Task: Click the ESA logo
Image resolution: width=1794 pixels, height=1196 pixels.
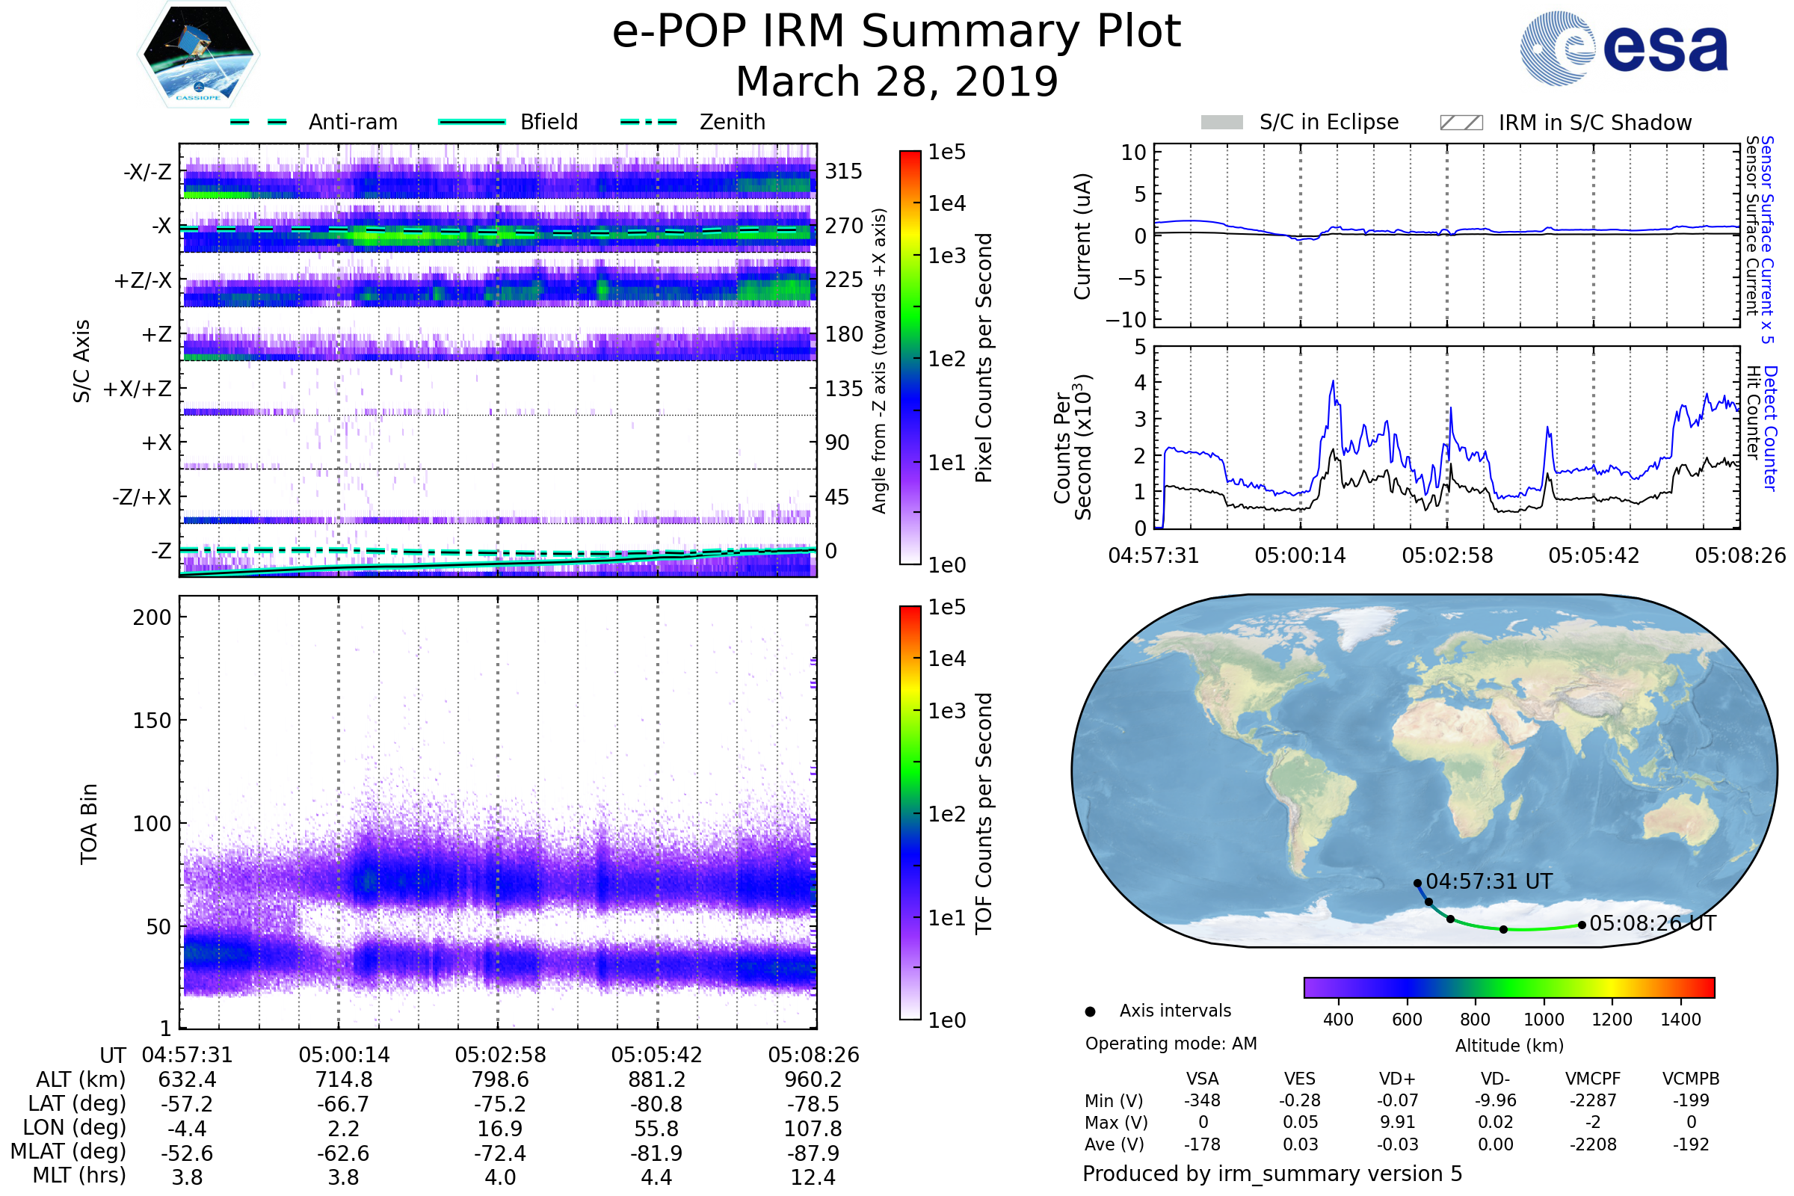Action: (x=1624, y=48)
